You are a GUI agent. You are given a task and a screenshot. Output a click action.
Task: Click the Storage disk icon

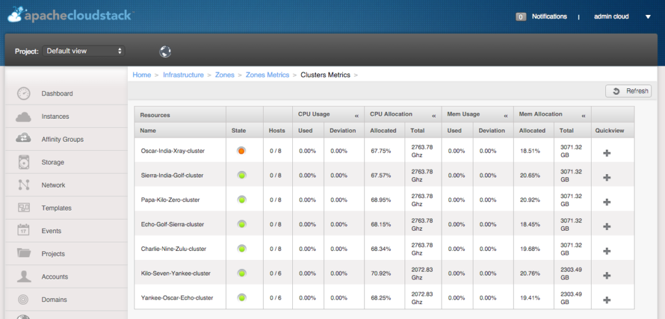pos(24,162)
